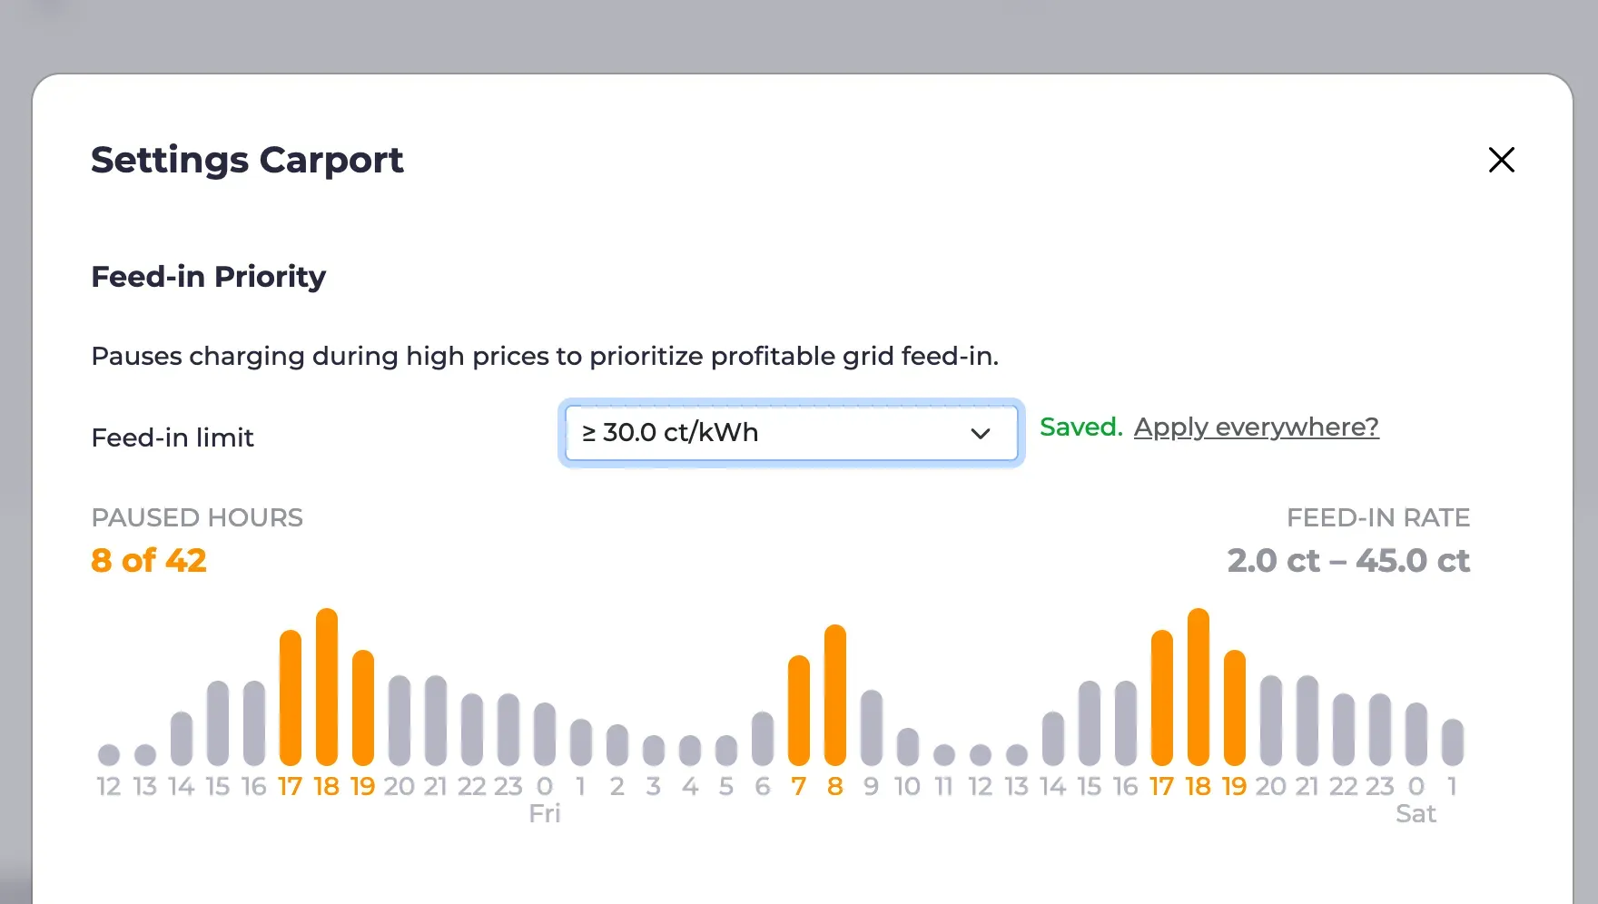Click the Saved status text
The image size is (1598, 904).
1081,427
